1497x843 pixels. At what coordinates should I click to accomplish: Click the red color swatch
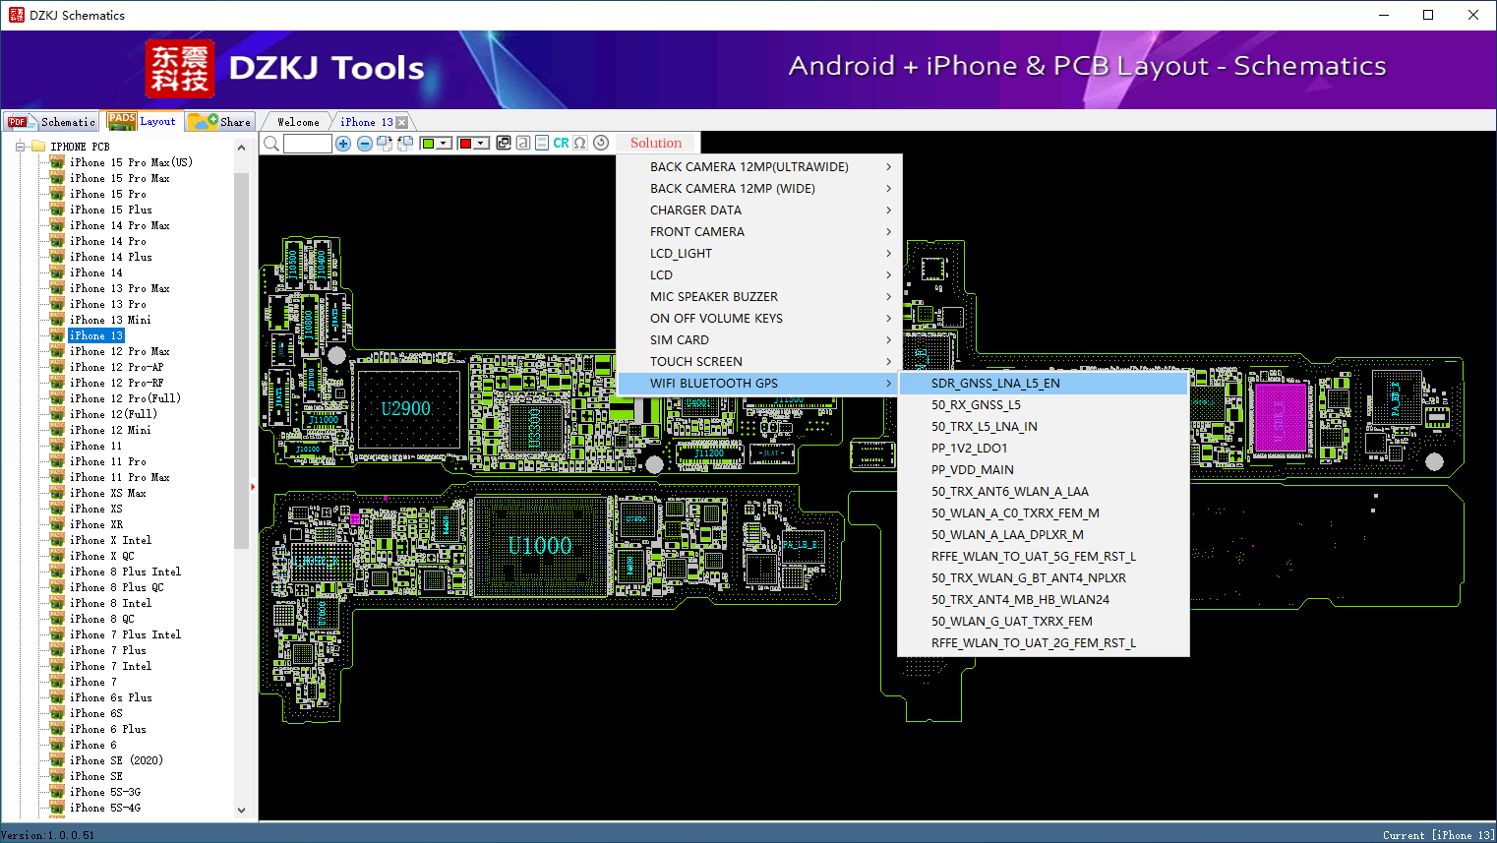pyautogui.click(x=466, y=144)
